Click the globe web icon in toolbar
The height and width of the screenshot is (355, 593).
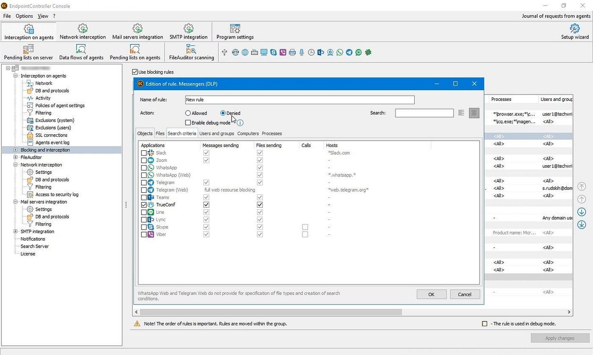click(x=245, y=53)
